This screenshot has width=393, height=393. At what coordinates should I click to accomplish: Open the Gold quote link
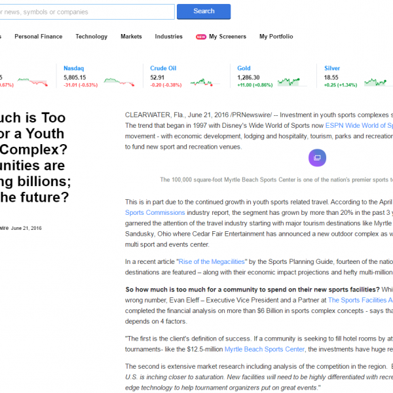(244, 68)
